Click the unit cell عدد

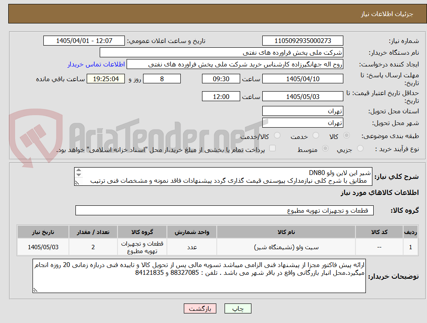click(x=192, y=247)
